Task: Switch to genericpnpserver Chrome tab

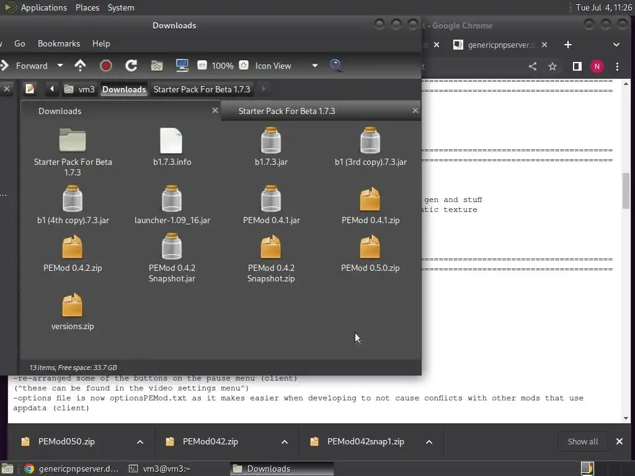Action: (x=500, y=45)
